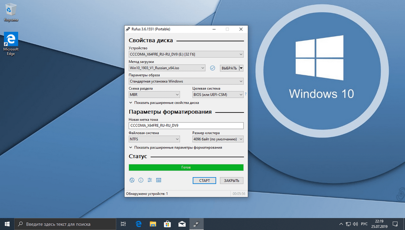Click the СТАРТ button
Viewport: 405px width, 230px height.
(x=204, y=180)
